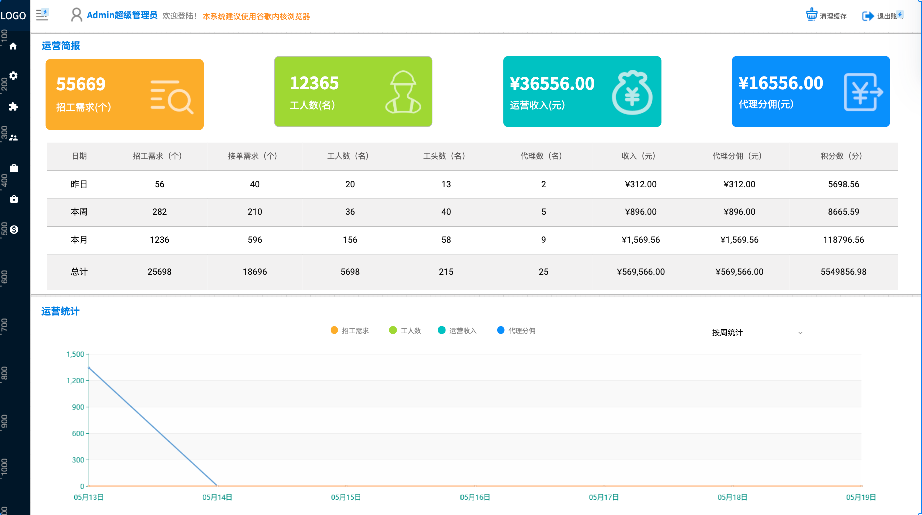
Task: Open the dollar coin sidebar icon
Action: pos(14,229)
